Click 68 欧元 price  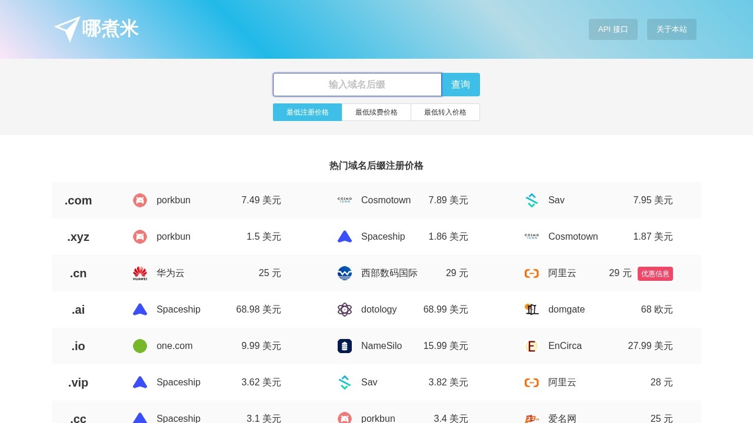pyautogui.click(x=657, y=310)
